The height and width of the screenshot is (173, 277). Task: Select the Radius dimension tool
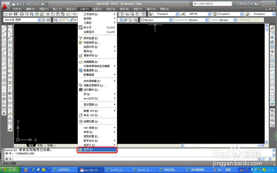(x=10, y=48)
